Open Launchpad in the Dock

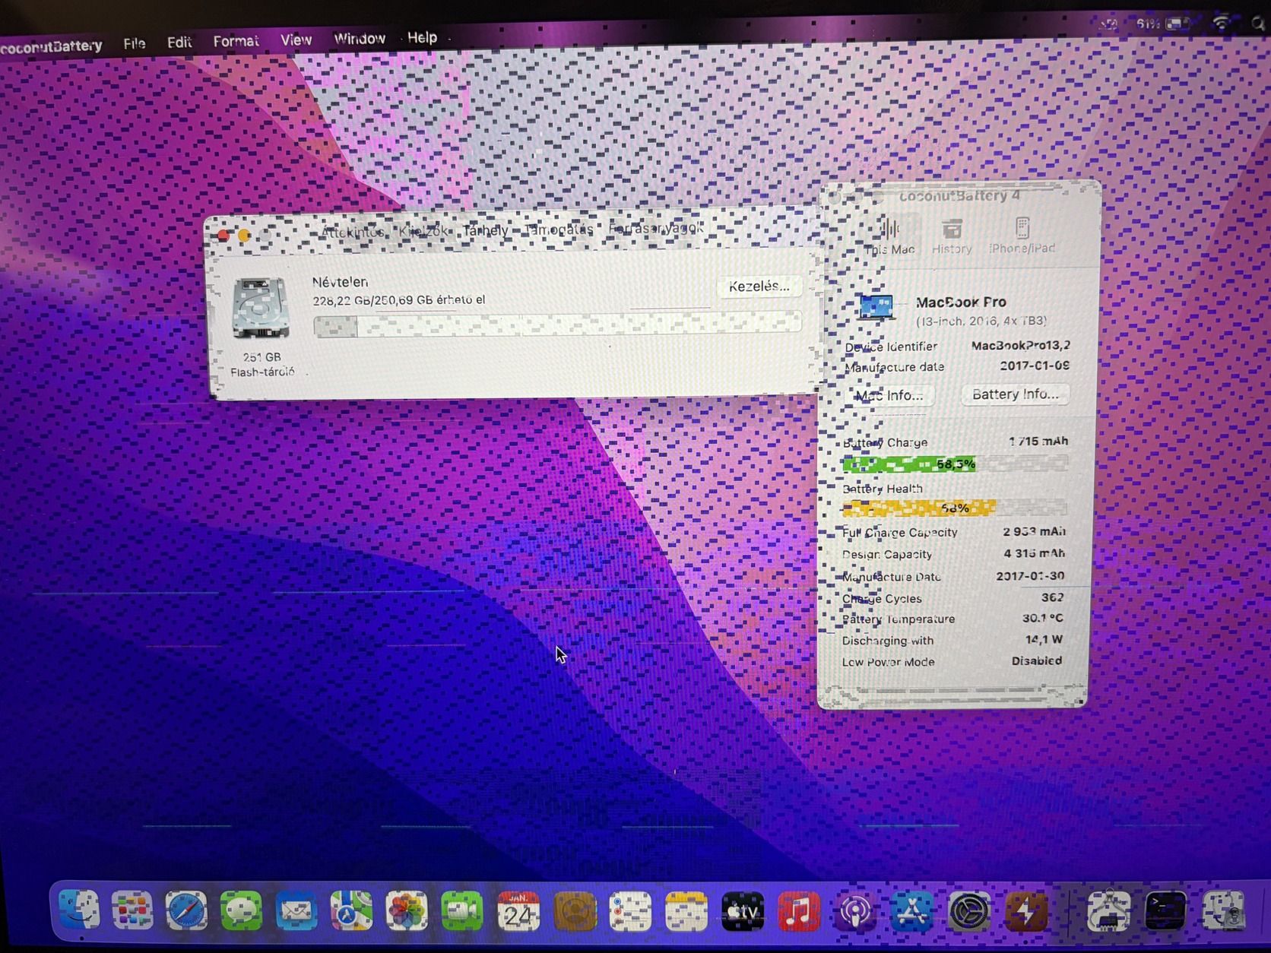tap(132, 910)
